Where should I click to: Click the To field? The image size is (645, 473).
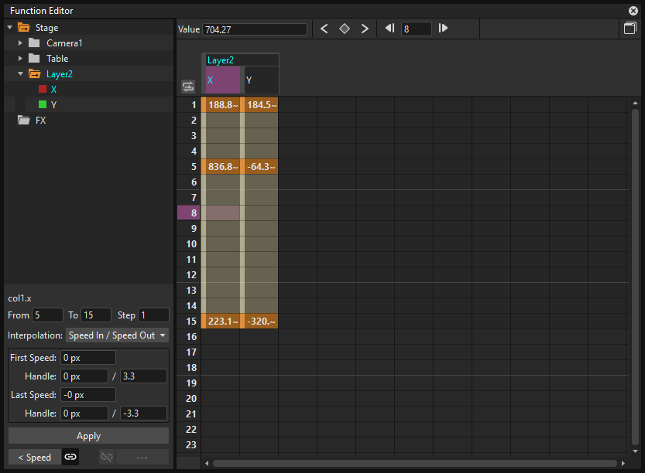[96, 315]
